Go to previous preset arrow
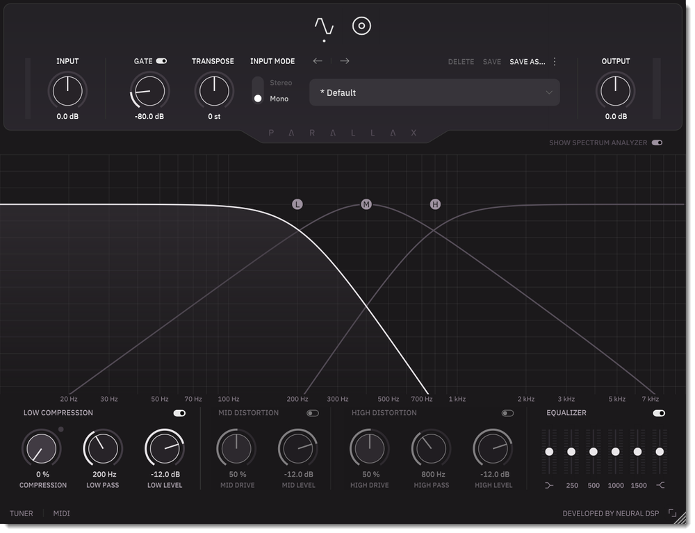695x533 pixels. 318,60
